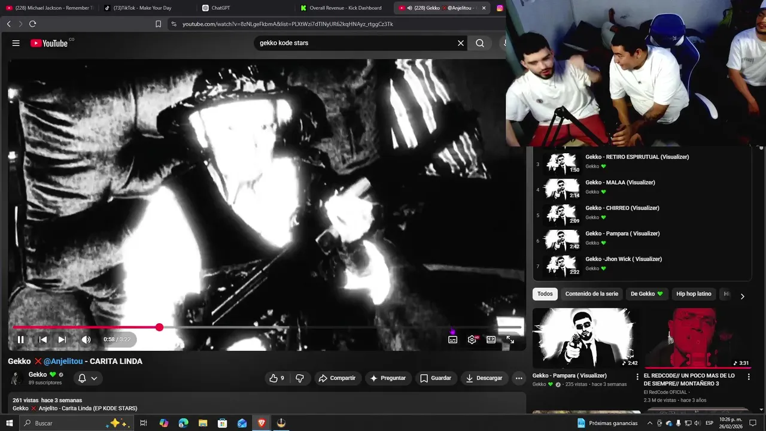Expand the description at '261 vistas'
The width and height of the screenshot is (766, 431).
pos(267,404)
